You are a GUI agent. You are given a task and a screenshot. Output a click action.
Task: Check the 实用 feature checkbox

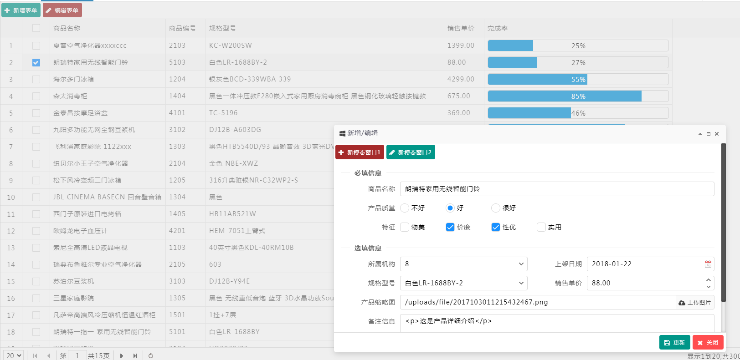(541, 227)
